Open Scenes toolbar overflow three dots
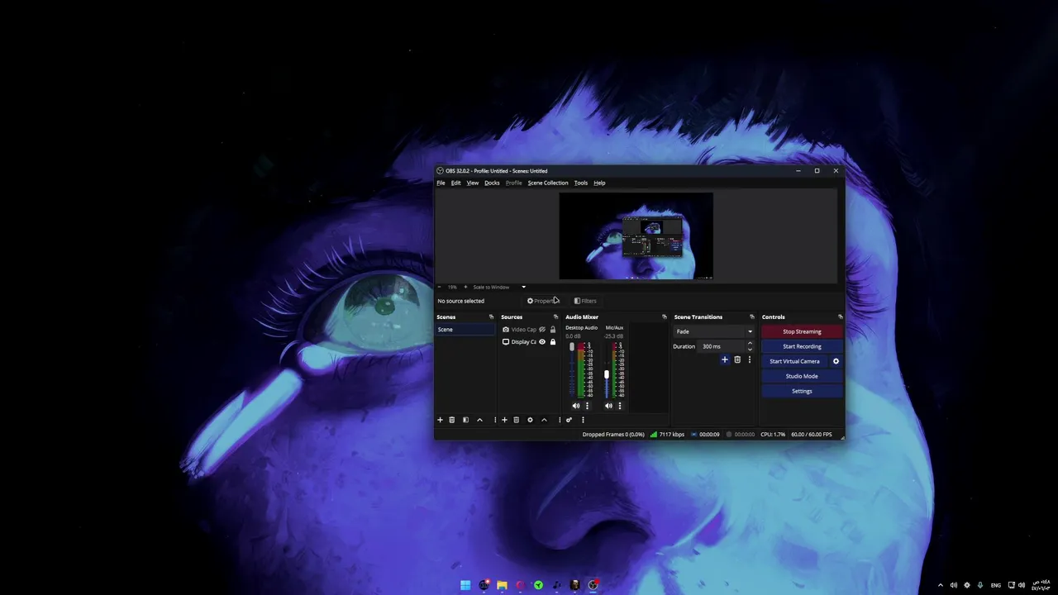Screen dimensions: 1058x595 495,420
